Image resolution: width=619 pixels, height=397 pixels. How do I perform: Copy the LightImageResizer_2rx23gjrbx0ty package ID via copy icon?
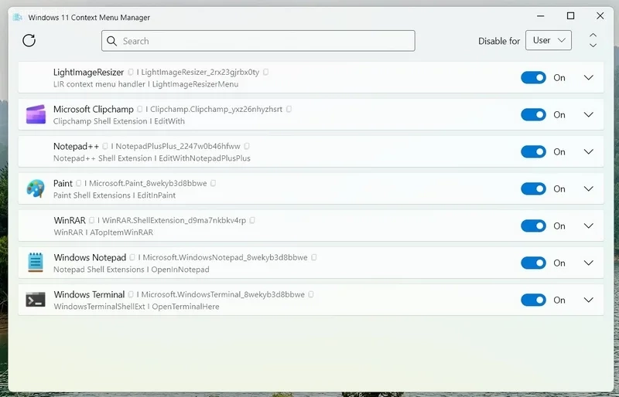265,72
